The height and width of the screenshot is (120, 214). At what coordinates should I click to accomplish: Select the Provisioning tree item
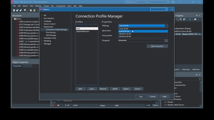50,32
